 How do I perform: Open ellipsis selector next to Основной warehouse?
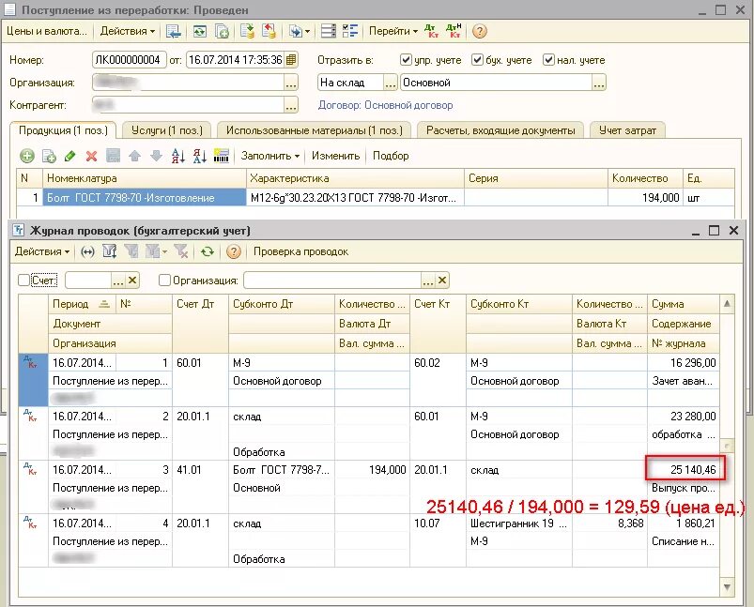pos(599,83)
